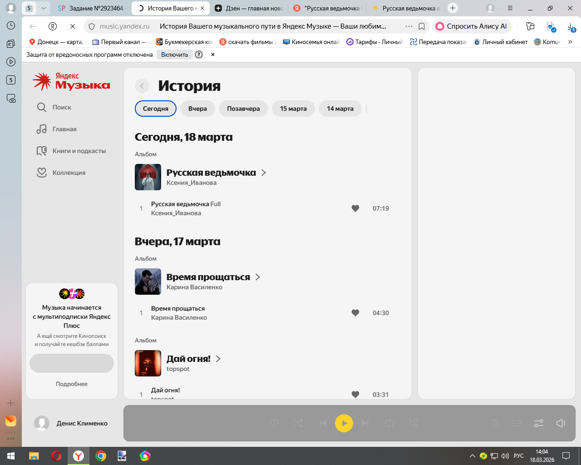Viewport: 581px width, 465px height.
Task: Mute the music player volume
Action: click(x=561, y=423)
